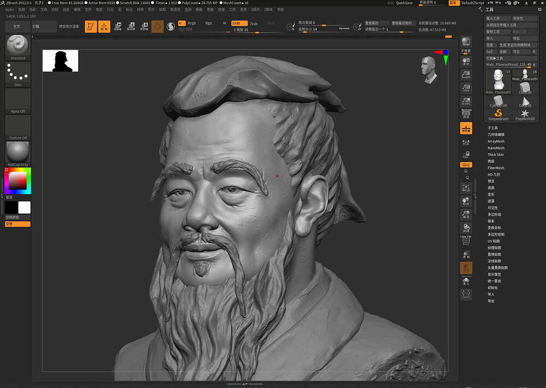Viewport: 546px width, 388px height.
Task: Open the 渲染 menu
Action: click(188, 10)
